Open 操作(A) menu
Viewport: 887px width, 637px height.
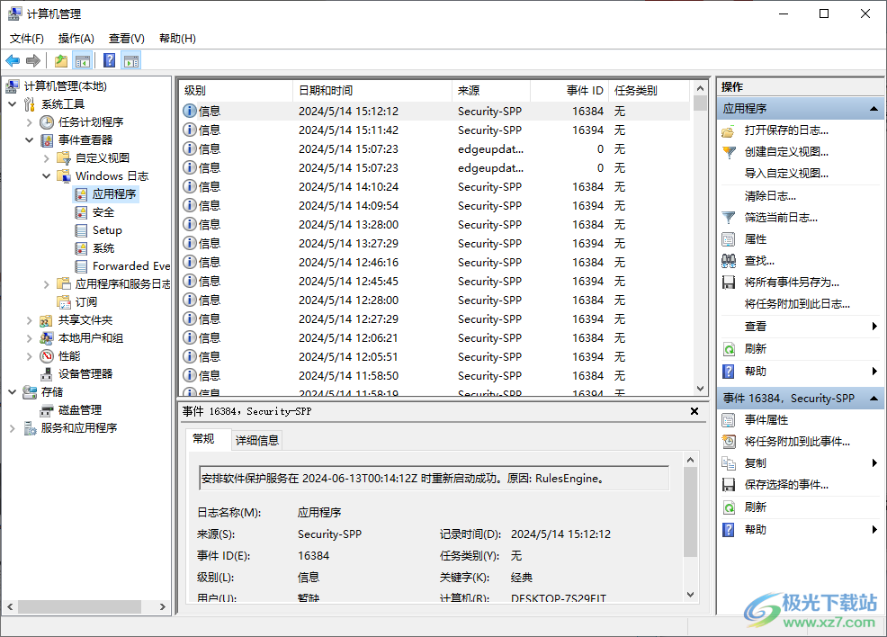(76, 39)
